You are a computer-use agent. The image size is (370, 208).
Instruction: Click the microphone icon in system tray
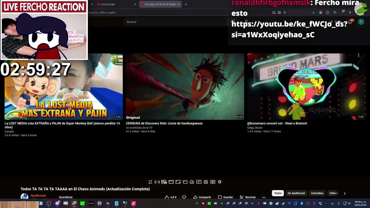(339, 203)
